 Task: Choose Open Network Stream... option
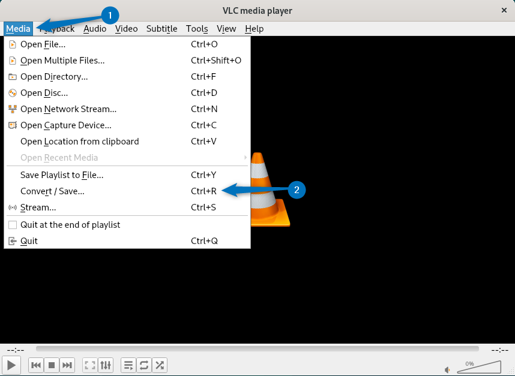click(x=68, y=109)
